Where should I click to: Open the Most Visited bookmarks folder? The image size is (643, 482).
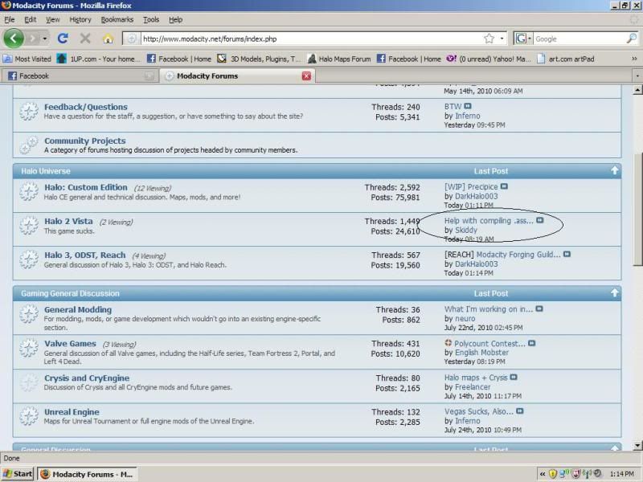(27, 59)
